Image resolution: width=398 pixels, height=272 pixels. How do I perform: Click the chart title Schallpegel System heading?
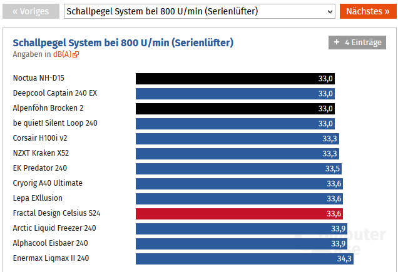(123, 43)
